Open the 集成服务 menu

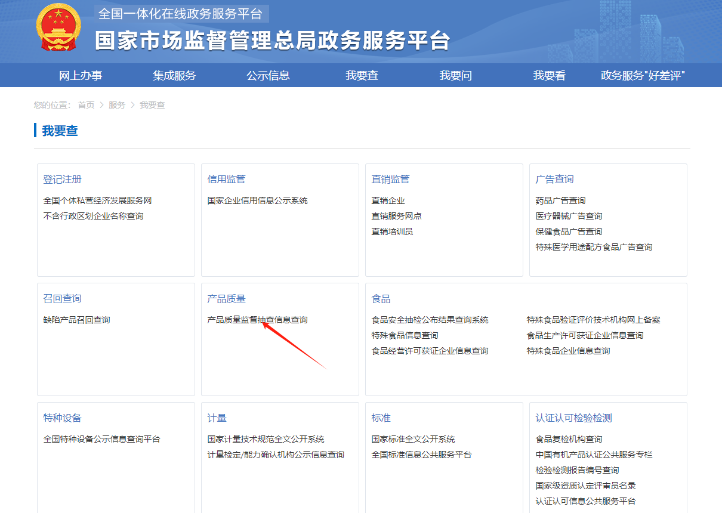pos(174,76)
